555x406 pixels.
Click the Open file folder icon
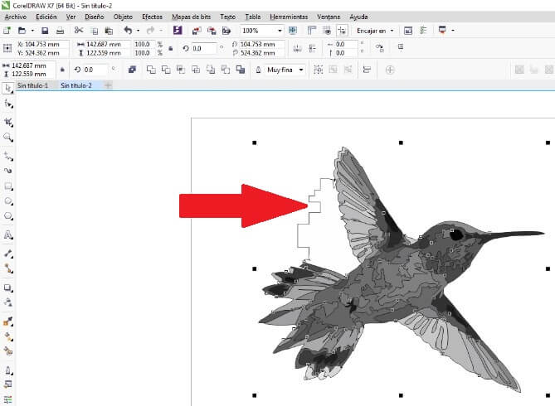22,31
